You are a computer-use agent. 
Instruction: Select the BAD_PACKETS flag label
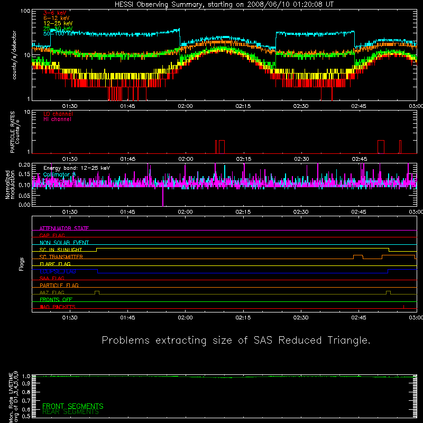click(x=58, y=307)
